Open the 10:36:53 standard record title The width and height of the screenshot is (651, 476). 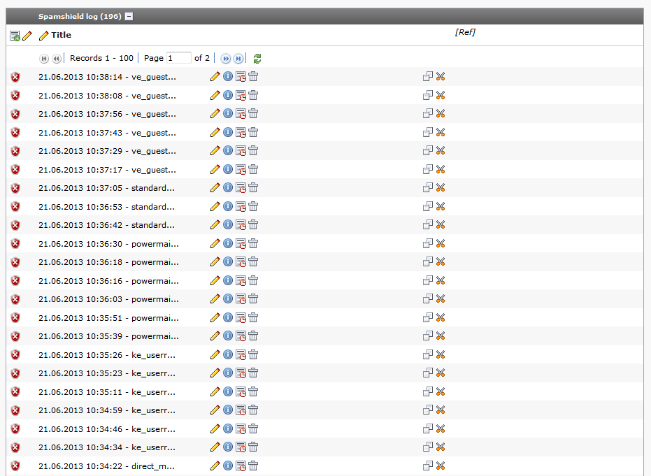[106, 207]
